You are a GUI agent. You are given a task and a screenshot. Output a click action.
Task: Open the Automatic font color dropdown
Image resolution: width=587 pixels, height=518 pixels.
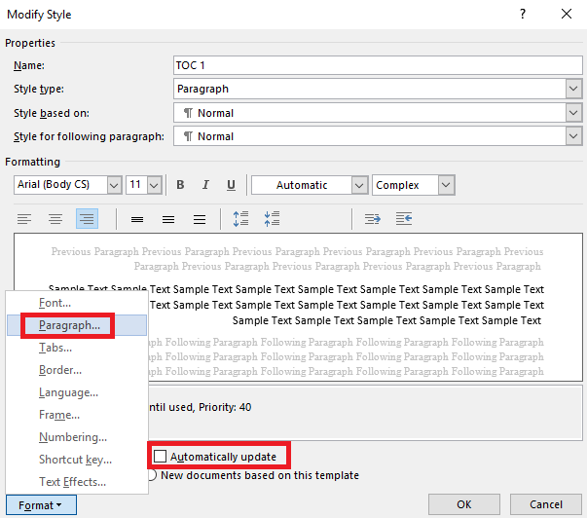click(x=359, y=185)
